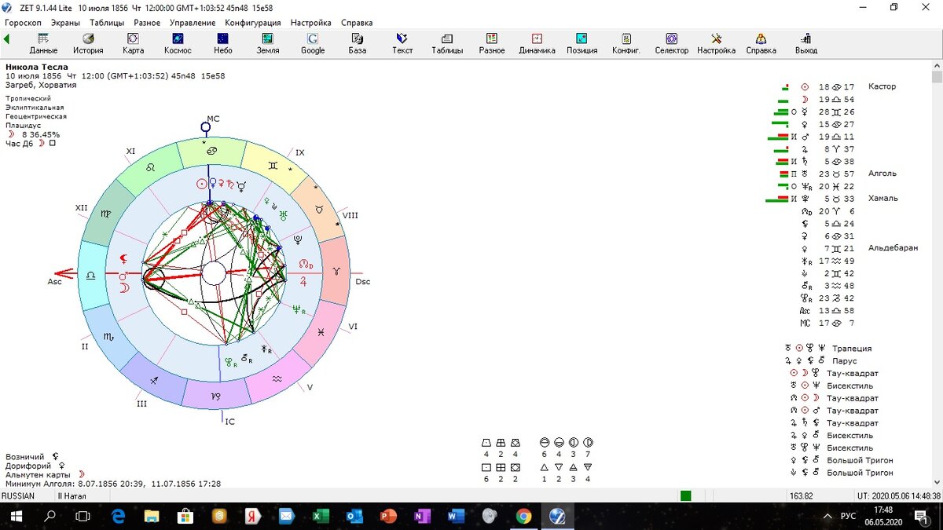This screenshot has height=530, width=943.
Task: Click the Выход exit toolbar icon
Action: (x=805, y=43)
